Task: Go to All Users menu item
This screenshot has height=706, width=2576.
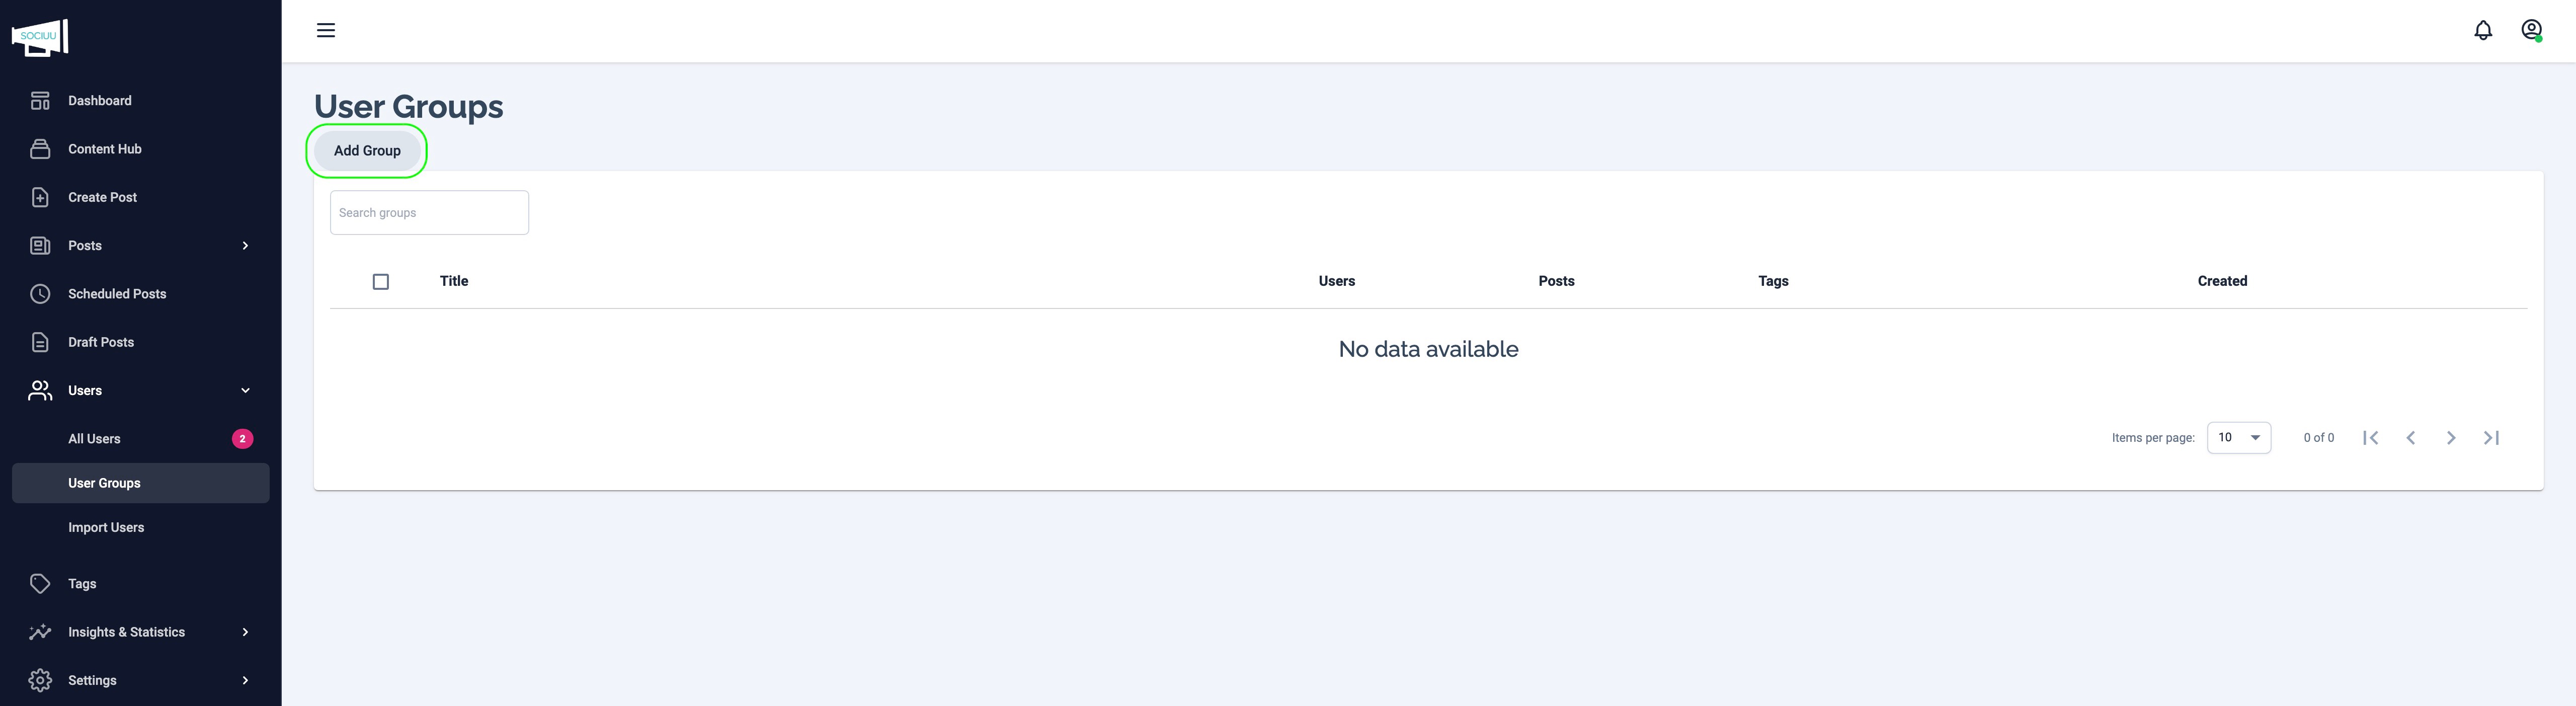Action: click(94, 439)
